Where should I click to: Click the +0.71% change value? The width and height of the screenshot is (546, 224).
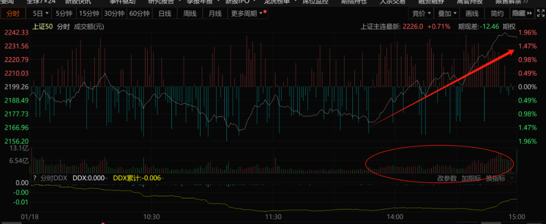pyautogui.click(x=439, y=26)
